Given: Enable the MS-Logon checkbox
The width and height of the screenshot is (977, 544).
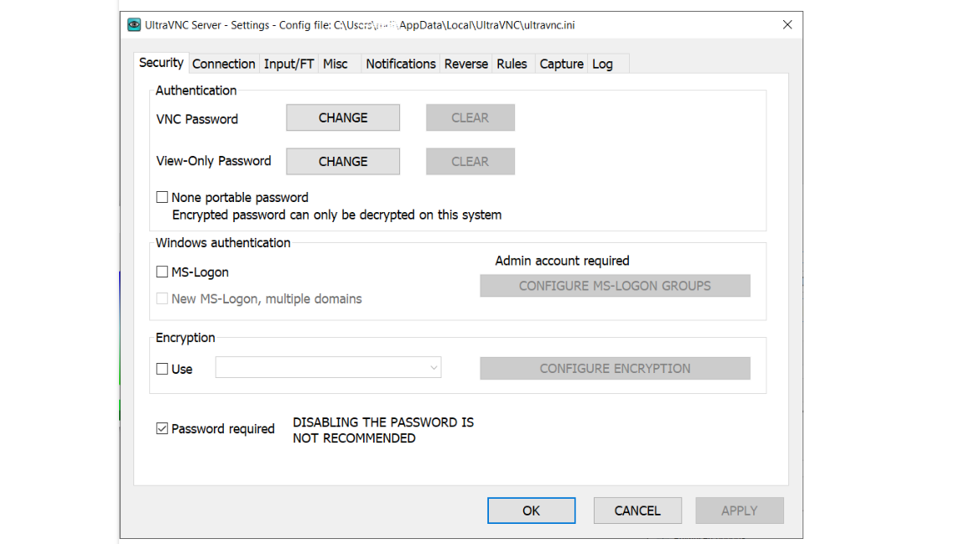Looking at the screenshot, I should (x=162, y=272).
